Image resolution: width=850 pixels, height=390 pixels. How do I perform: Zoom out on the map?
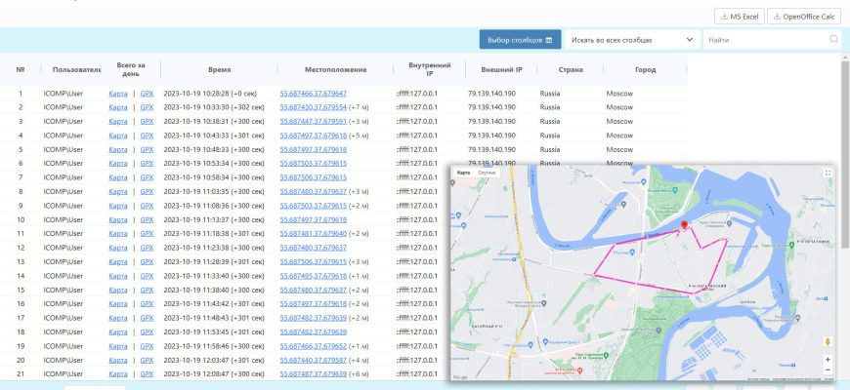coord(828,371)
